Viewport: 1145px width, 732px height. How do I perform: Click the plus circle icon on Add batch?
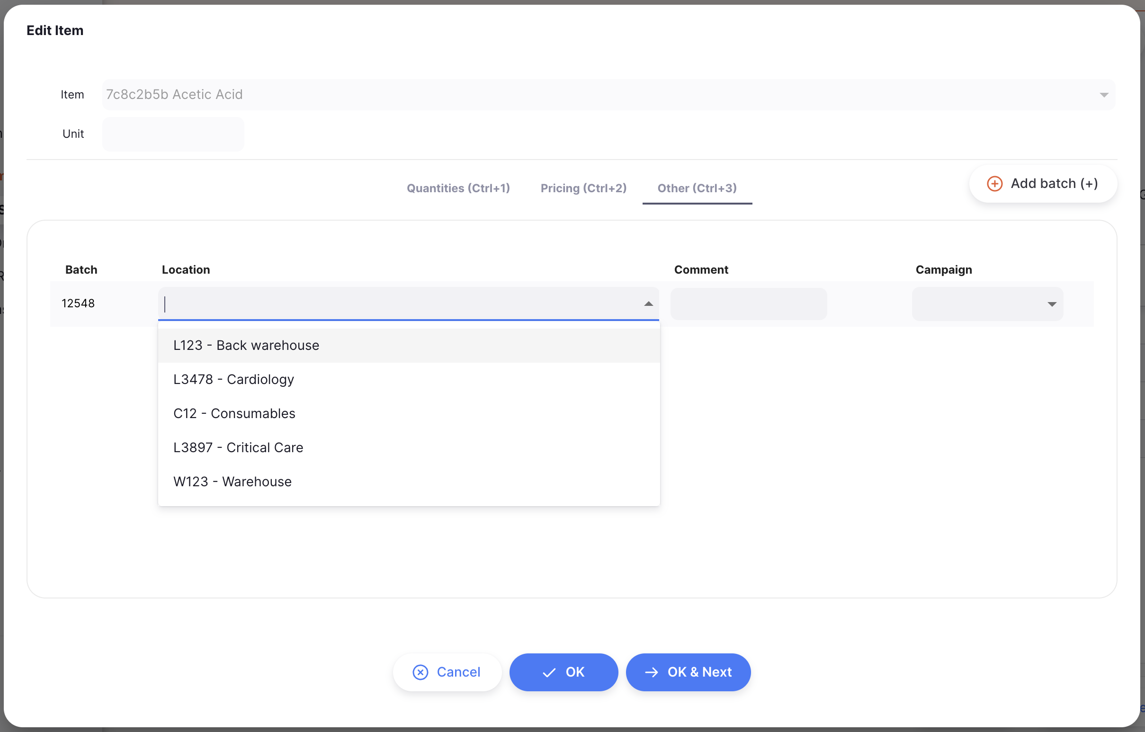[994, 184]
